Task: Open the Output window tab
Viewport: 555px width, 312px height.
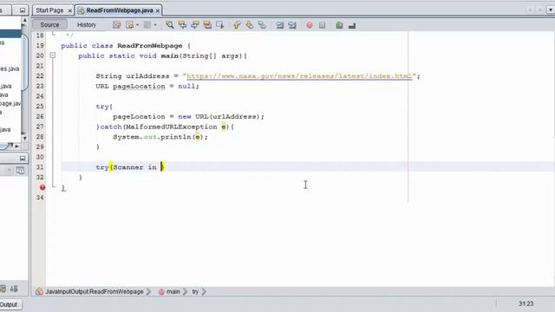Action: pyautogui.click(x=9, y=304)
